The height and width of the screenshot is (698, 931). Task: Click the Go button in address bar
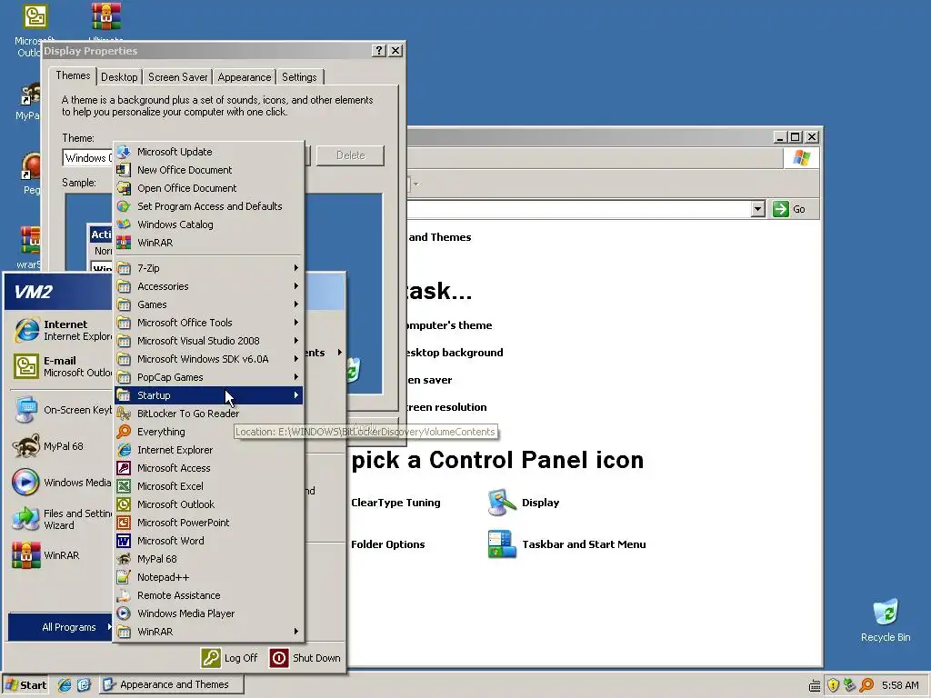(x=789, y=209)
